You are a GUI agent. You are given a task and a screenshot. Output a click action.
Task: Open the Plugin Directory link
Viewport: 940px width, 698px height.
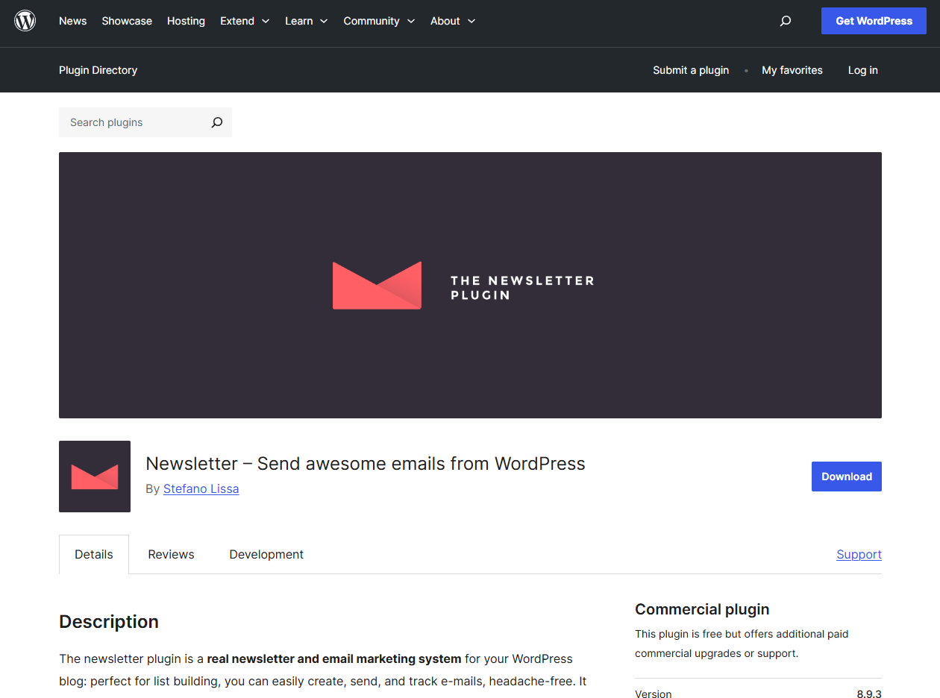(x=98, y=70)
